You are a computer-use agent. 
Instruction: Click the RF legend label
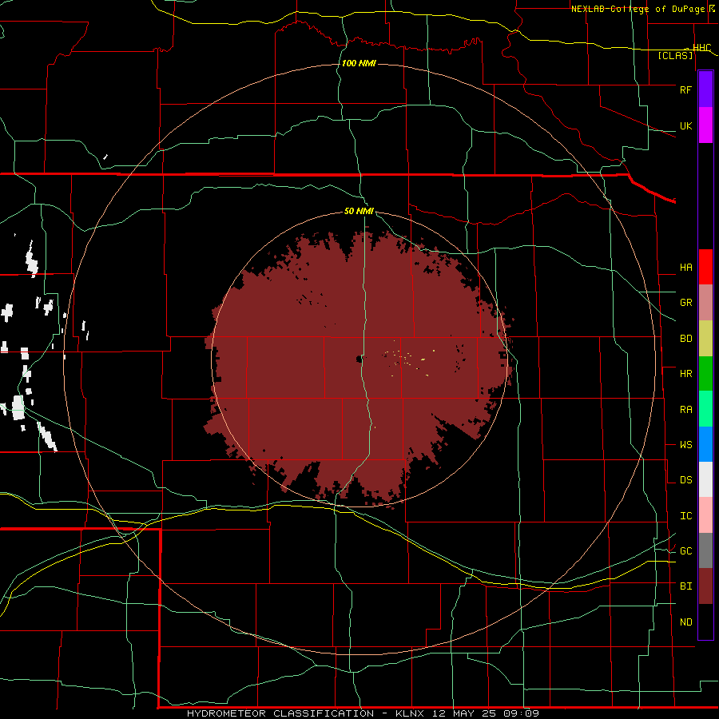[x=685, y=89]
